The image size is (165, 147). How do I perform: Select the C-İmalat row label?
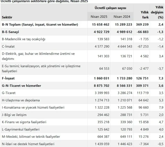click(x=8, y=46)
